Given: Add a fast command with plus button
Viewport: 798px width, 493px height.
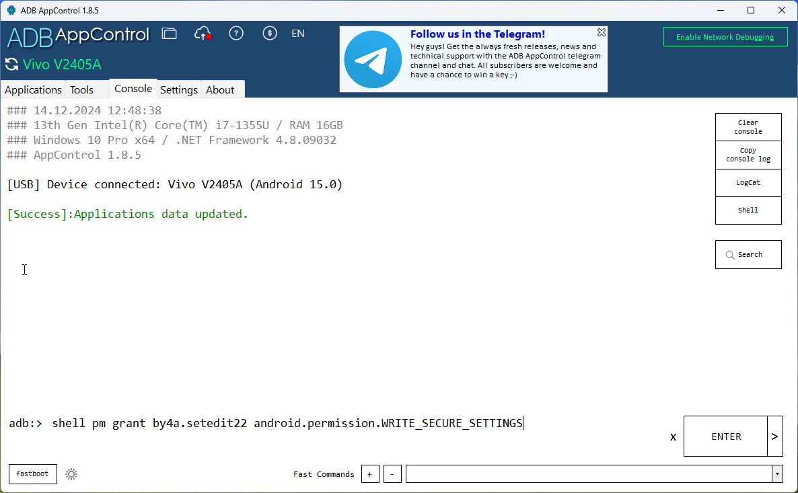Looking at the screenshot, I should click(370, 474).
